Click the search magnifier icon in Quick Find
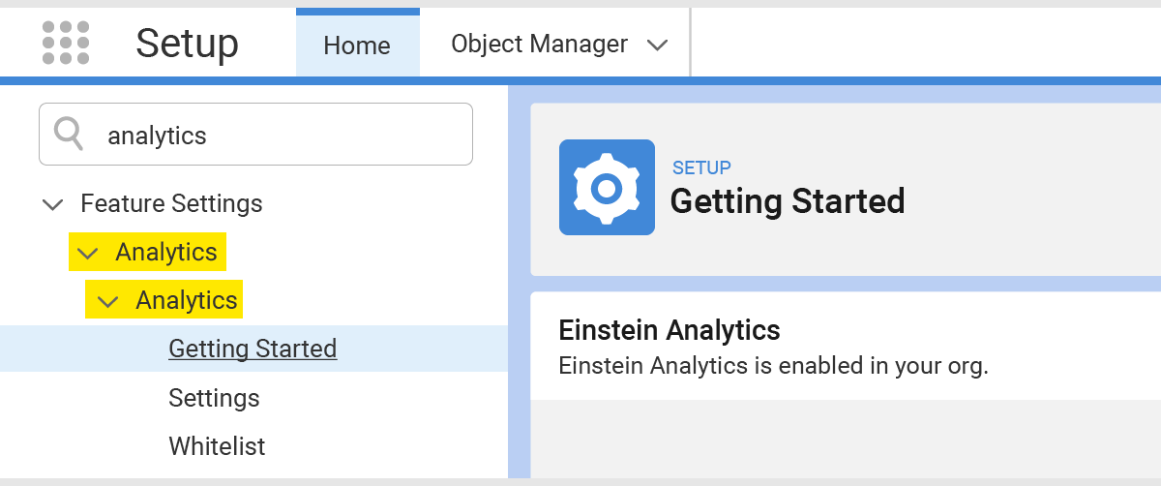The width and height of the screenshot is (1161, 486). coord(69,134)
